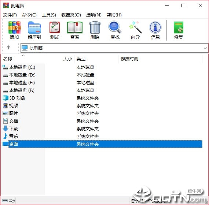Click the Local Disk (C:) drive icon
This screenshot has width=209, height=205.
pyautogui.click(x=5, y=67)
